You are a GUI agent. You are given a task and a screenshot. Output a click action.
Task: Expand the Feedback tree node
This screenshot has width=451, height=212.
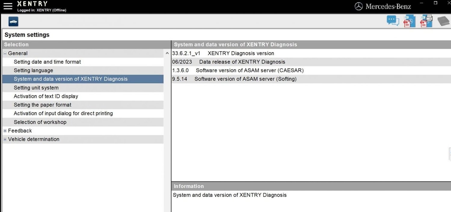5,131
